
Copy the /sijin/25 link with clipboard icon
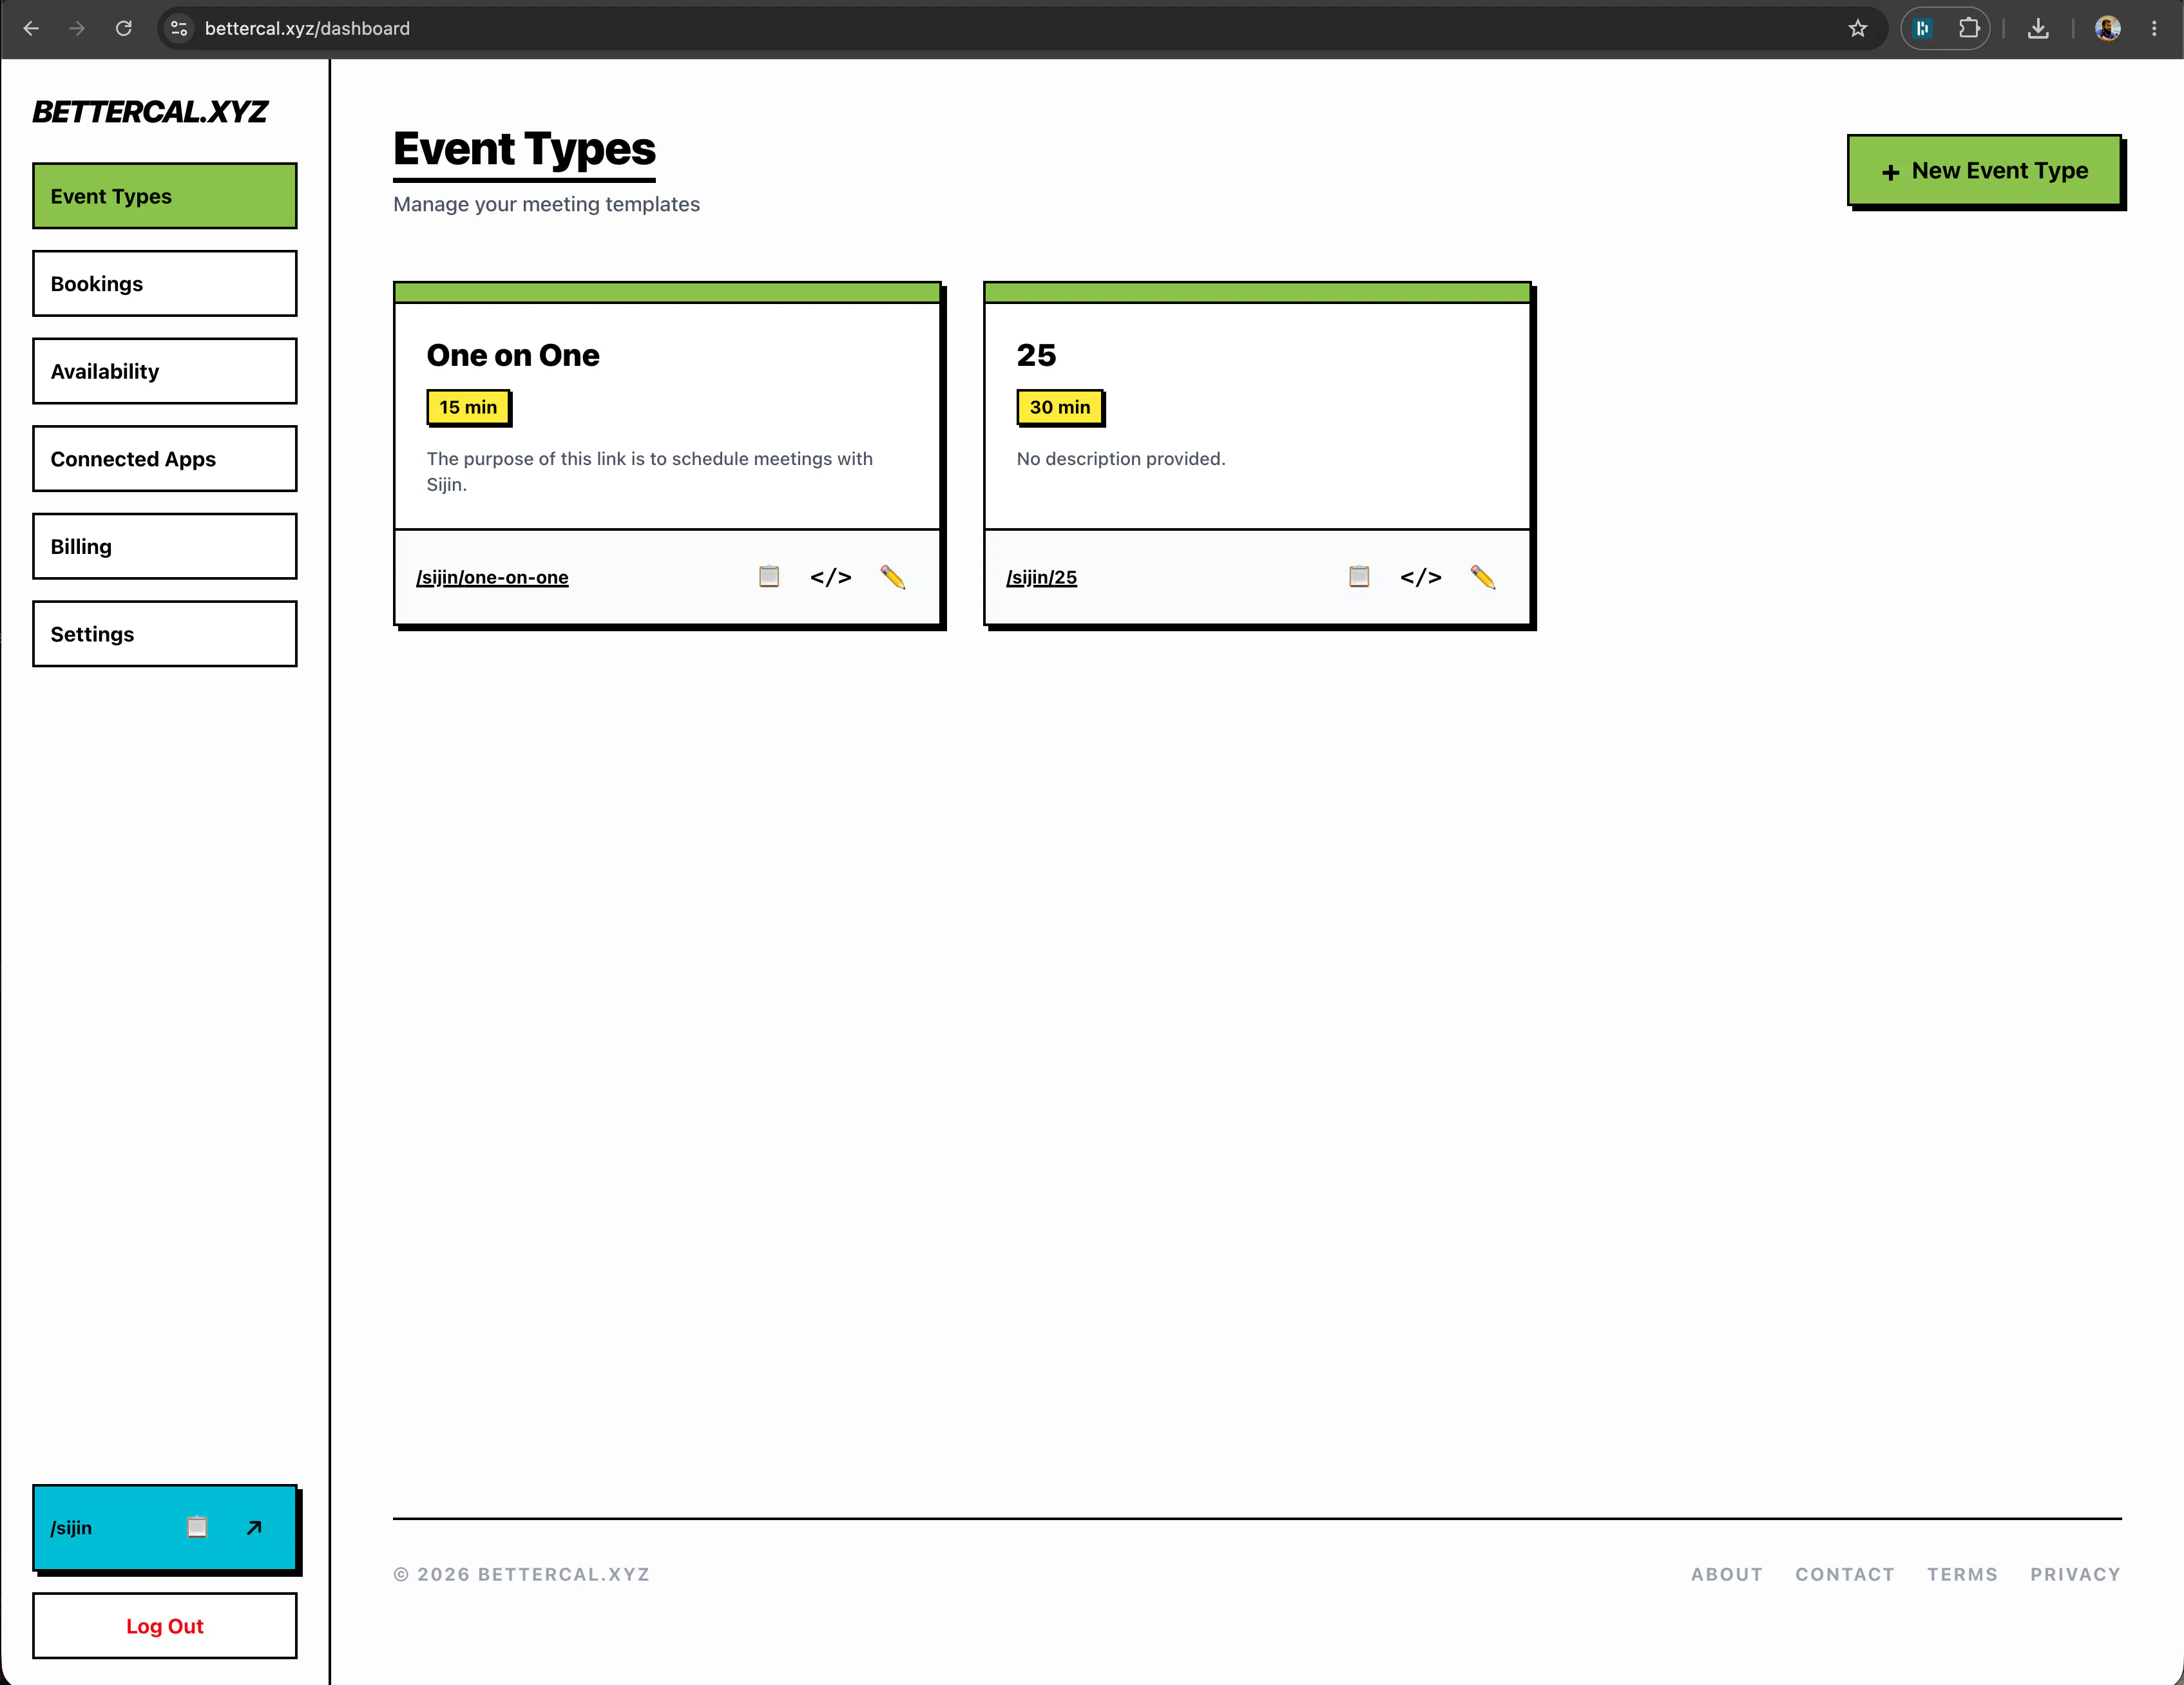(1359, 577)
